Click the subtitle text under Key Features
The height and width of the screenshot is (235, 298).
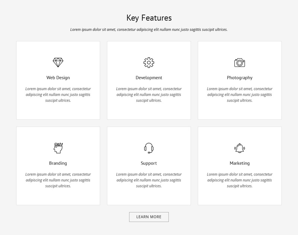[x=149, y=29]
